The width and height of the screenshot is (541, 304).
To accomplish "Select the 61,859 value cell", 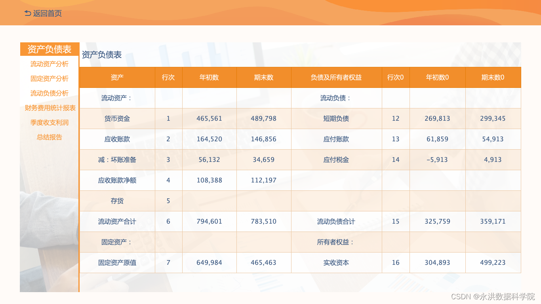I will coord(437,139).
